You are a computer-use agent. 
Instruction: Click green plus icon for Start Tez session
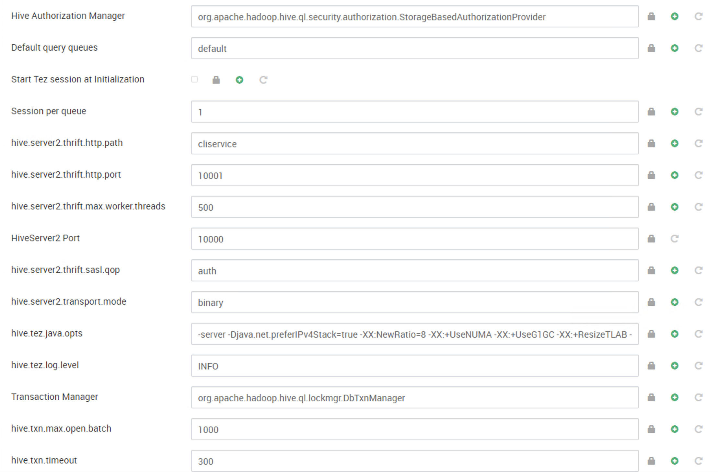239,80
